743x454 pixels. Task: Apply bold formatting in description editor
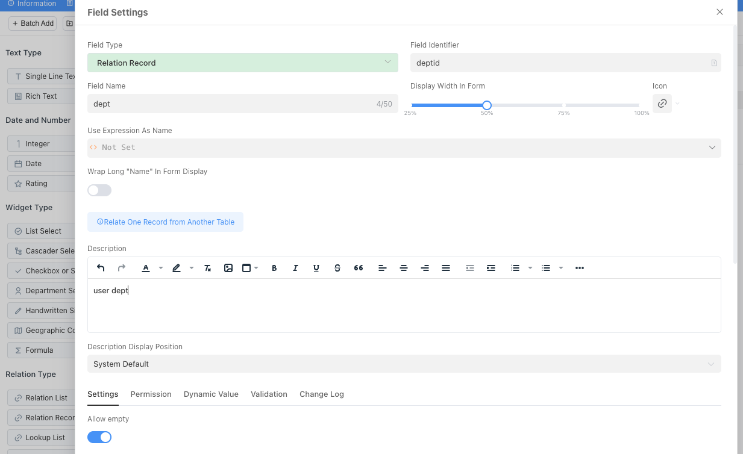[x=274, y=268]
